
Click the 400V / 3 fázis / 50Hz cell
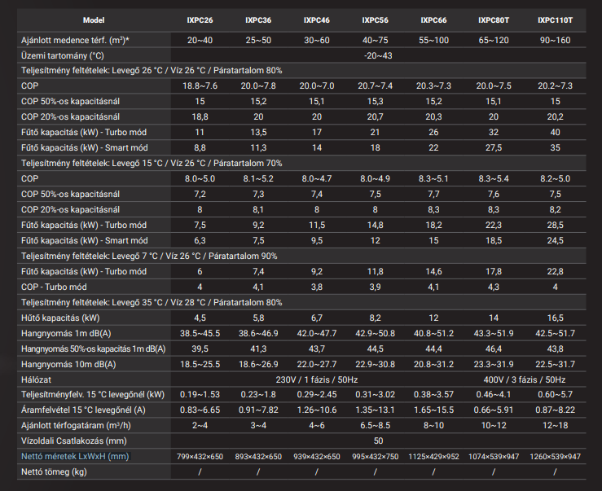pos(525,379)
